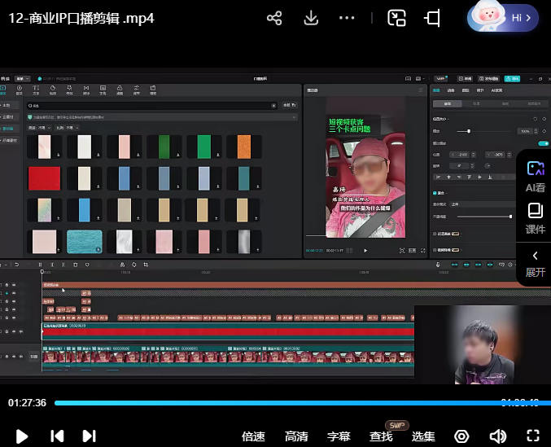The width and height of the screenshot is (551, 447).
Task: Download the video with the download icon
Action: point(310,18)
